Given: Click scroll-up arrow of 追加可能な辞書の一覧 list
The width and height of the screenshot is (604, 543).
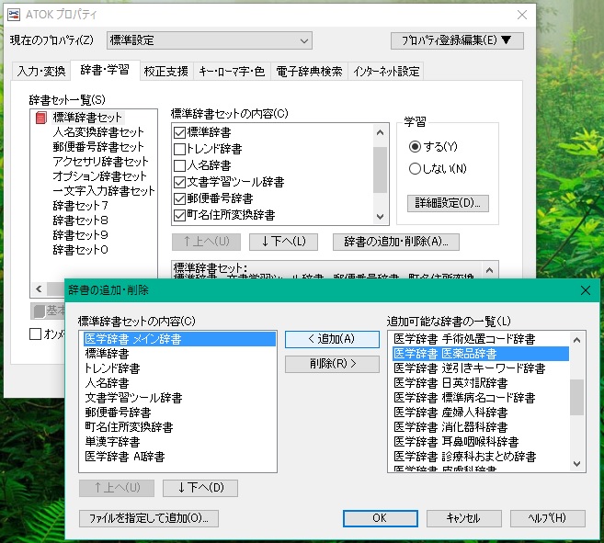Looking at the screenshot, I should tap(576, 340).
